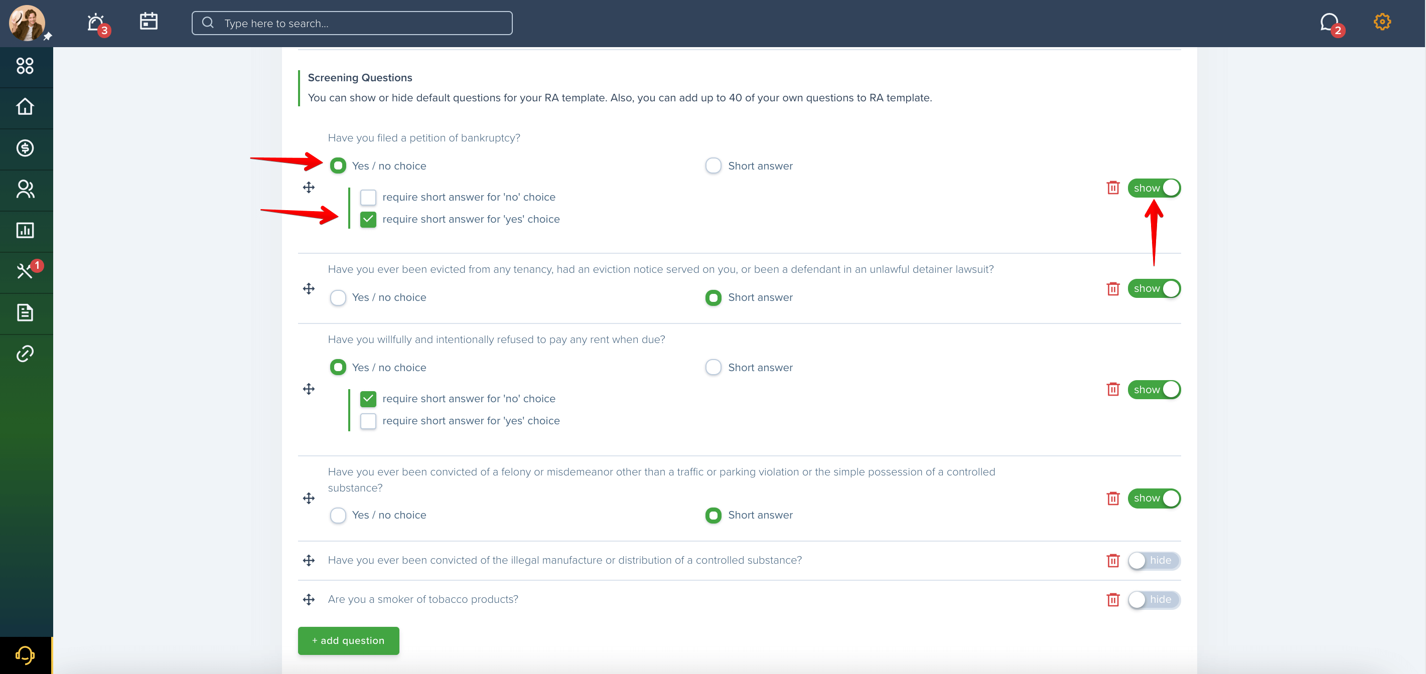Click move handle for smoker question
1426x674 pixels.
pos(309,600)
